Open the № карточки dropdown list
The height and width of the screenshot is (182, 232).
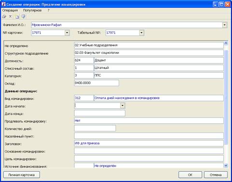point(67,33)
